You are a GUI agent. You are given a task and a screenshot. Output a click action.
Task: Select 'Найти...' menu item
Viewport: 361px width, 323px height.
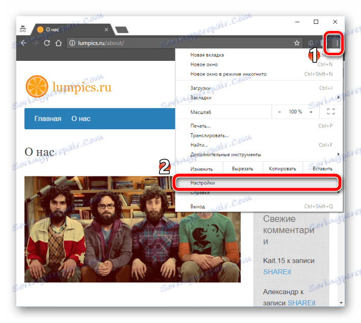[x=259, y=145]
